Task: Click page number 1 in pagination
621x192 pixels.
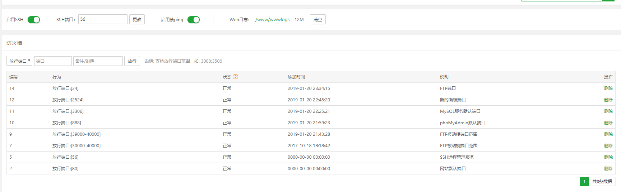Action: 584,182
